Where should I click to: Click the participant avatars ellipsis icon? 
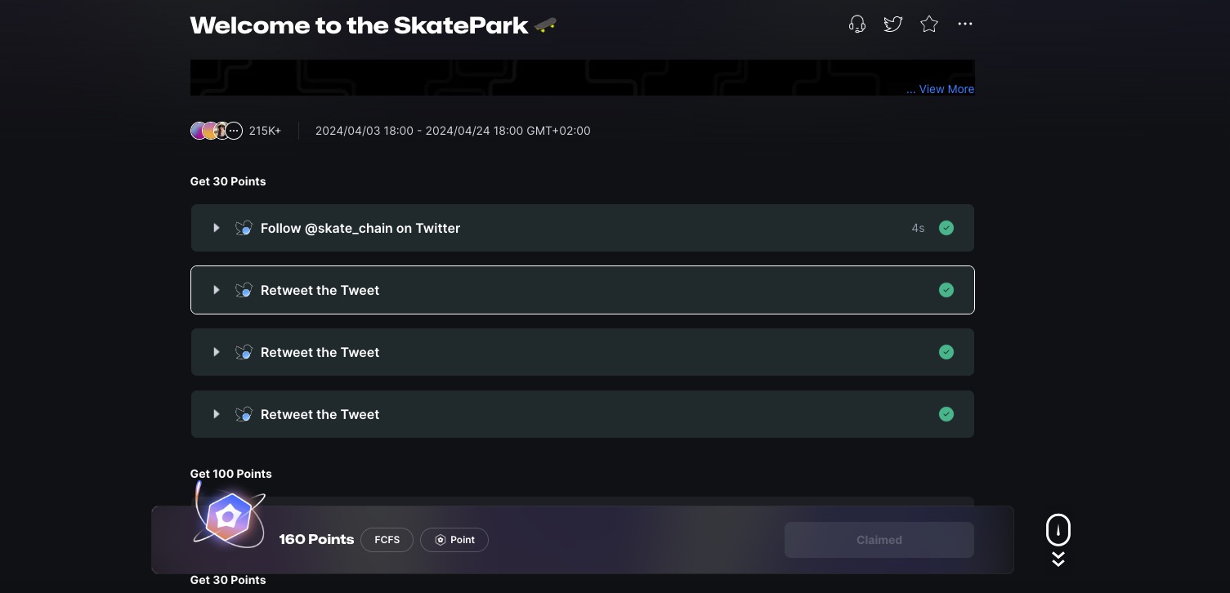pyautogui.click(x=235, y=131)
